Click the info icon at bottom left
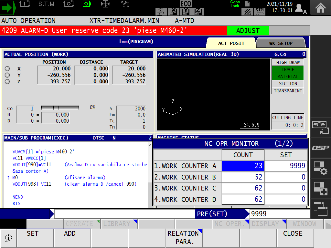 8,238
